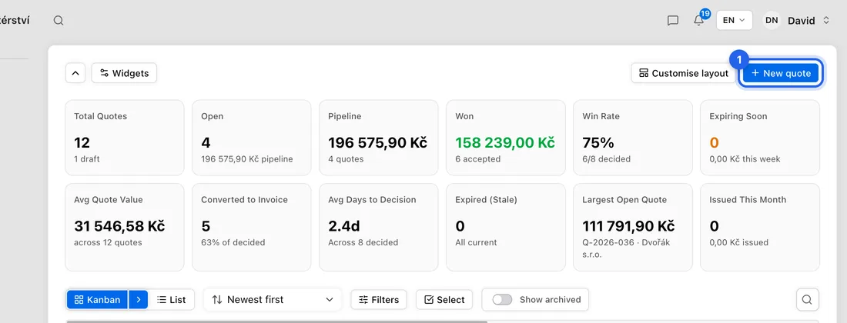Viewport: 847px width, 323px height.
Task: Click the DN user avatar
Action: pyautogui.click(x=772, y=21)
